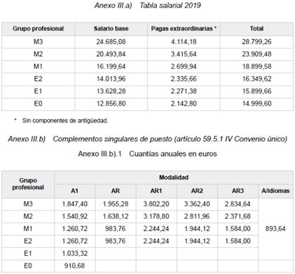The height and width of the screenshot is (274, 295).
Task: Select the M2 total value 23.909,48
Action: [x=256, y=54]
